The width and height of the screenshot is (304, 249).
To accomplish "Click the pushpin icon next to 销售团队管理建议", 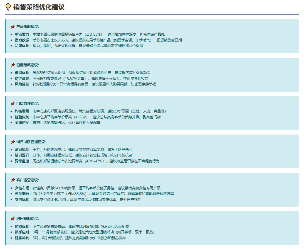I will click(13, 142).
